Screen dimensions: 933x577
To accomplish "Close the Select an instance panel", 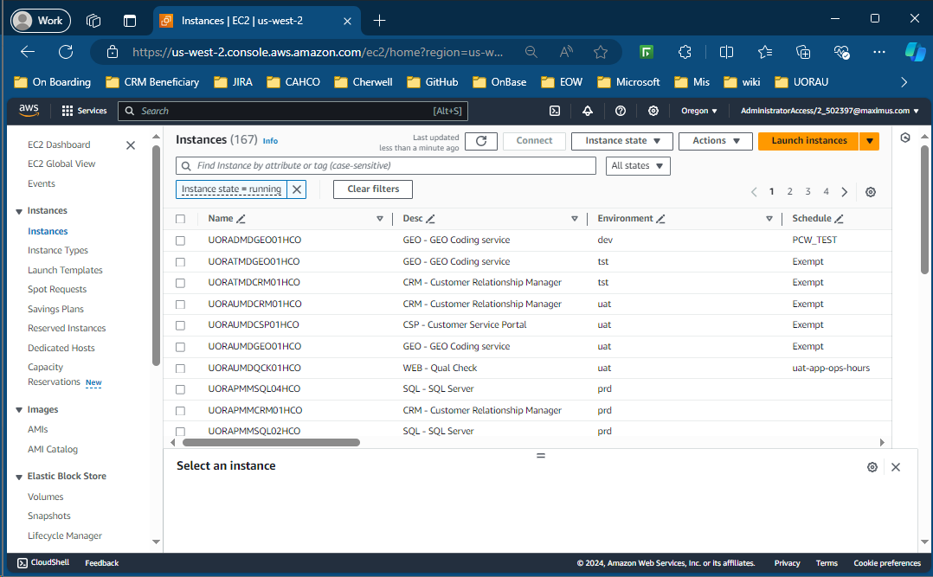I will pos(896,467).
